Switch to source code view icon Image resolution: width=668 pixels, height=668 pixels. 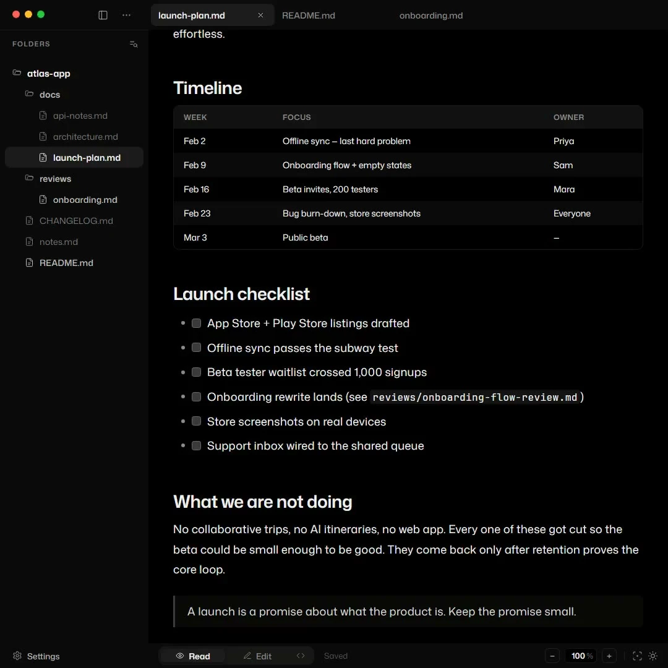click(301, 656)
